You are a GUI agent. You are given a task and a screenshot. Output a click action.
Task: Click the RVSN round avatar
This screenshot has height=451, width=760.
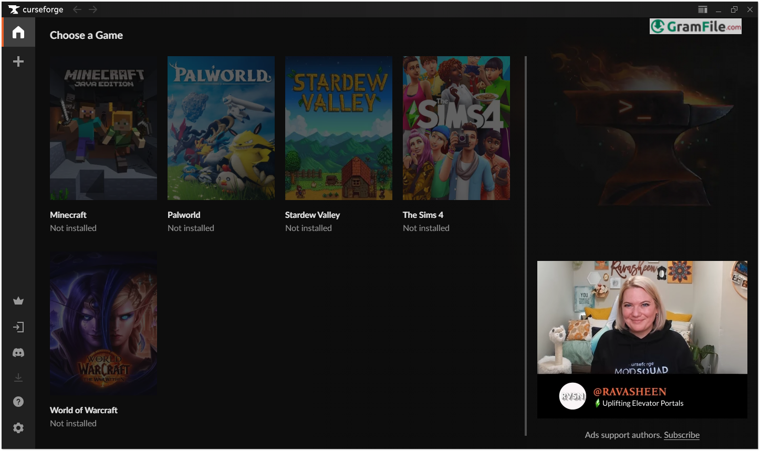tap(572, 396)
